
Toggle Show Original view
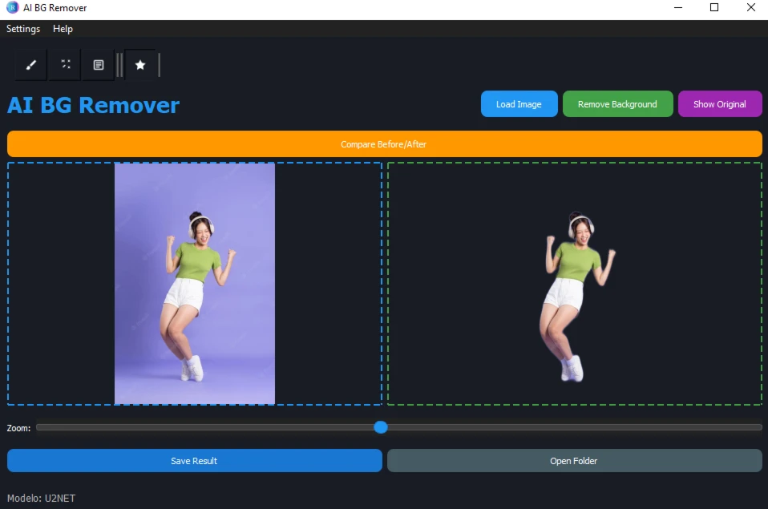(x=720, y=104)
